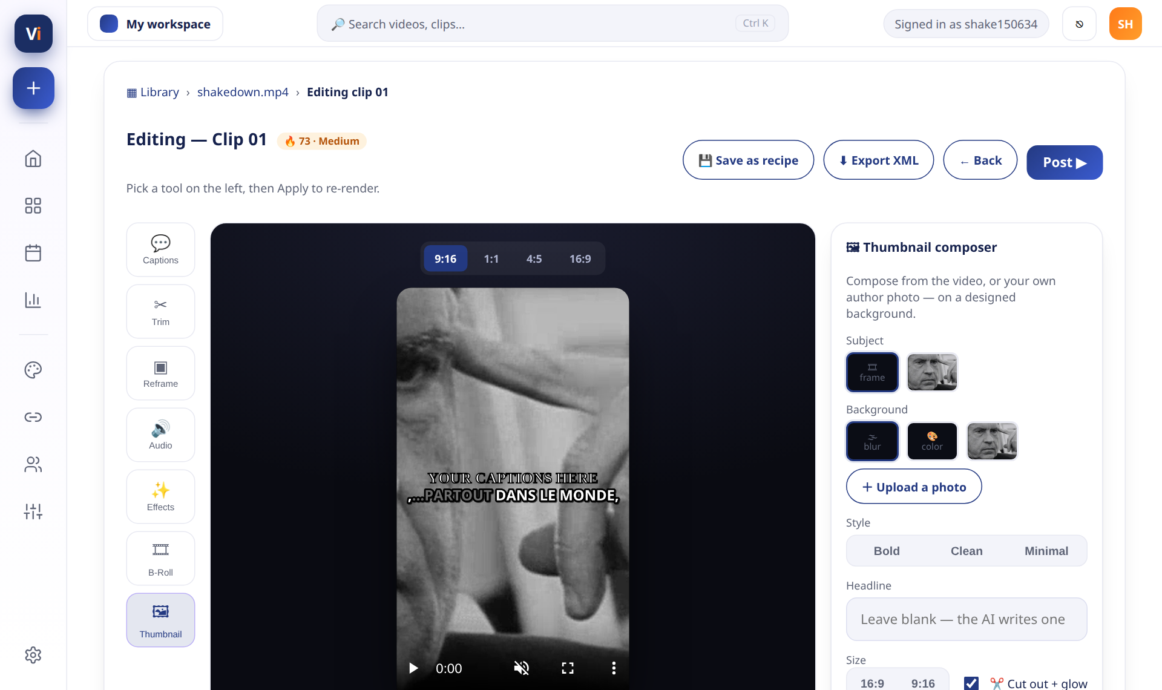Click Export XML button
The image size is (1162, 690).
pyautogui.click(x=878, y=160)
